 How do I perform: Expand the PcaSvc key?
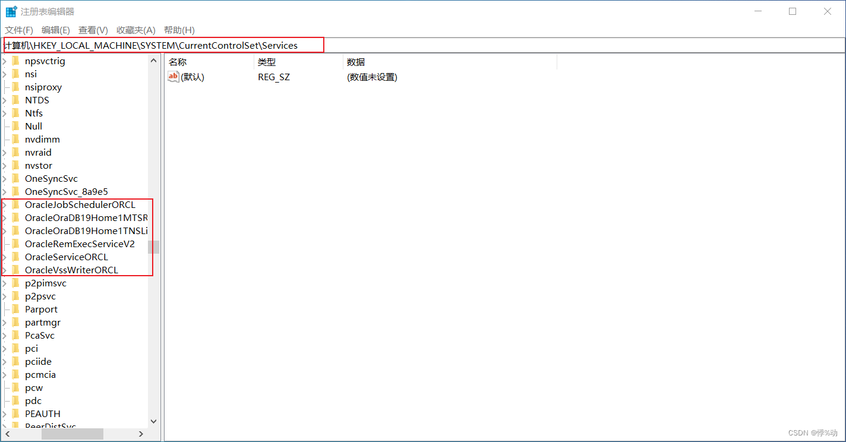5,335
